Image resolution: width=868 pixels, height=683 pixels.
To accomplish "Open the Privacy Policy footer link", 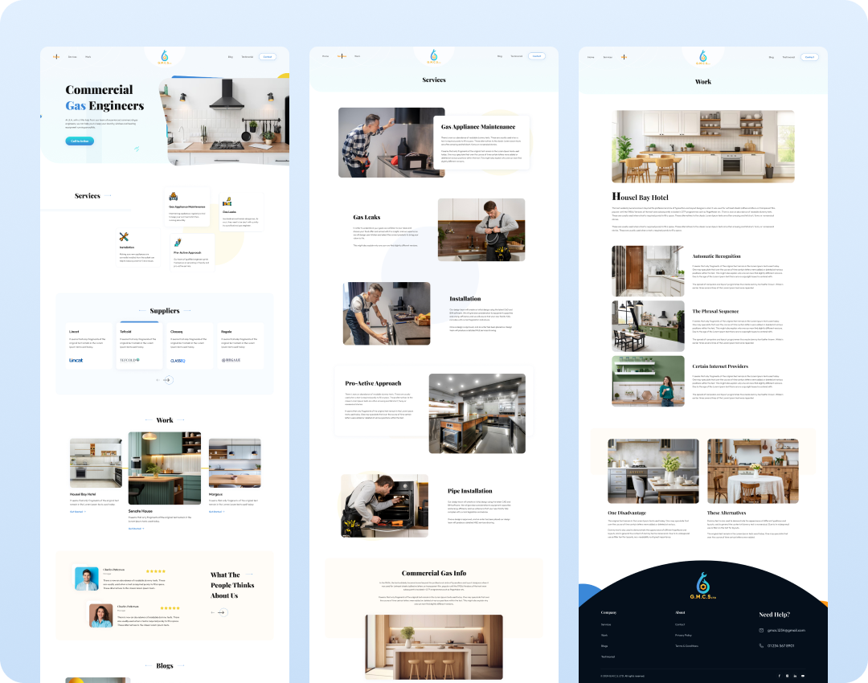I will (683, 635).
